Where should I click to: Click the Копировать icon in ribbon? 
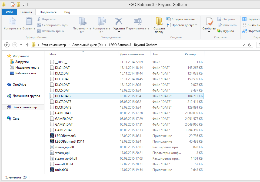click(x=12, y=22)
